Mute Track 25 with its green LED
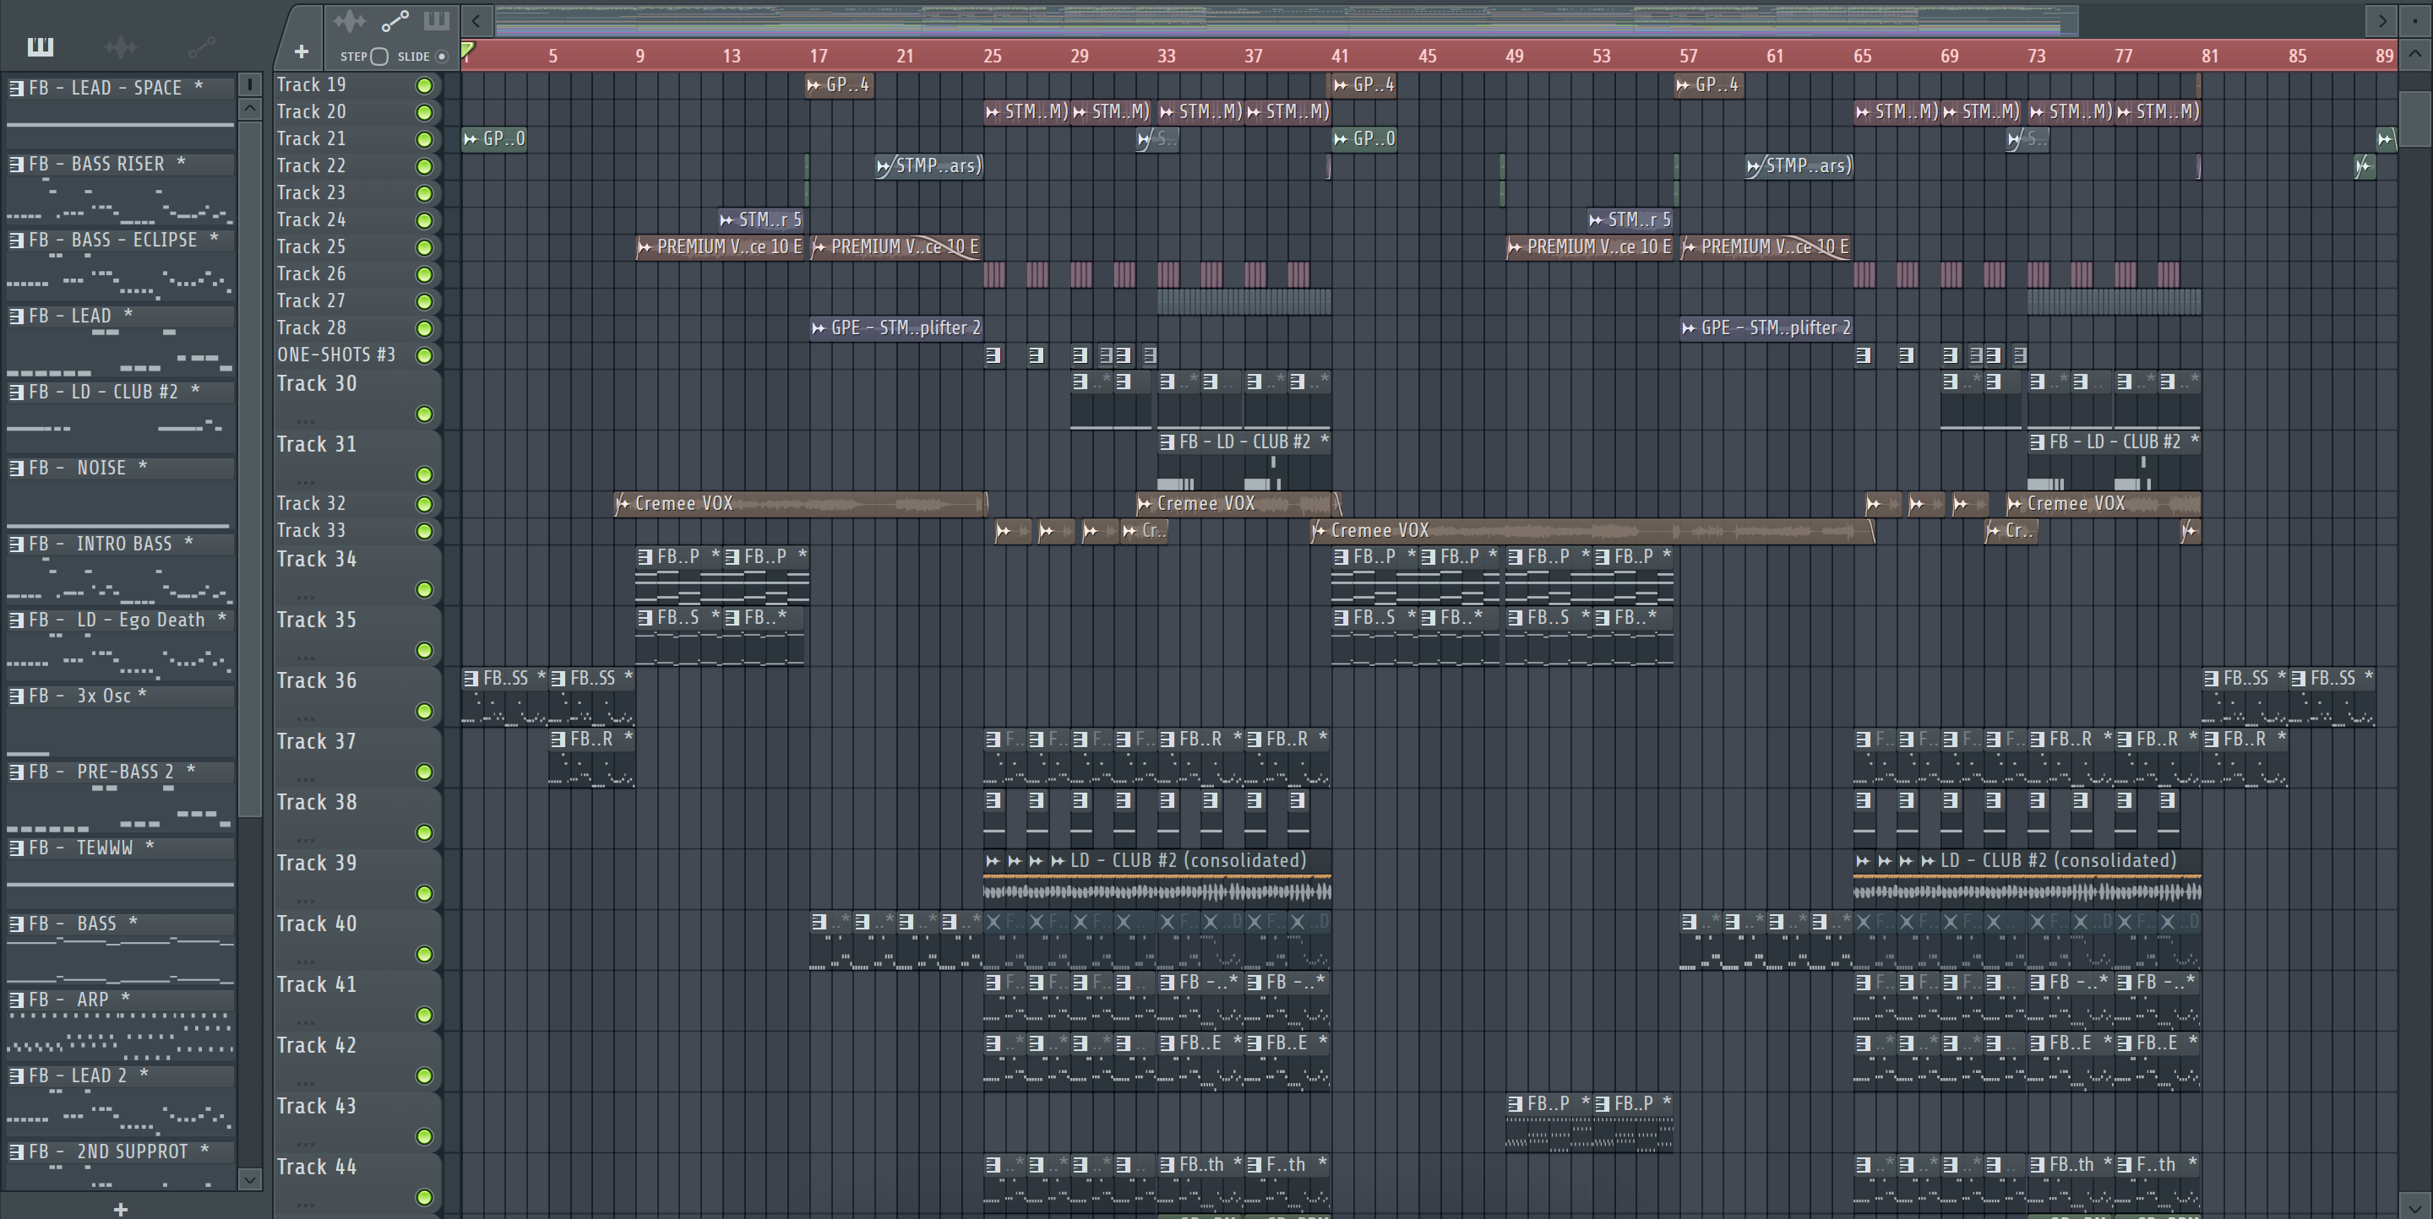The image size is (2433, 1219). pyautogui.click(x=424, y=248)
